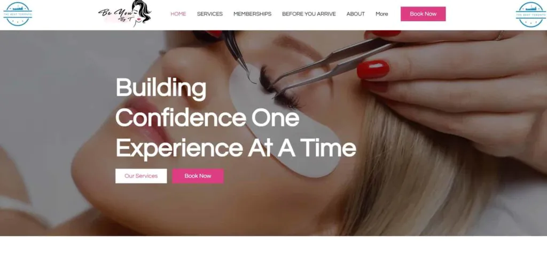Open the SERVICES page
Screen dimensions: 547x264
(x=209, y=14)
